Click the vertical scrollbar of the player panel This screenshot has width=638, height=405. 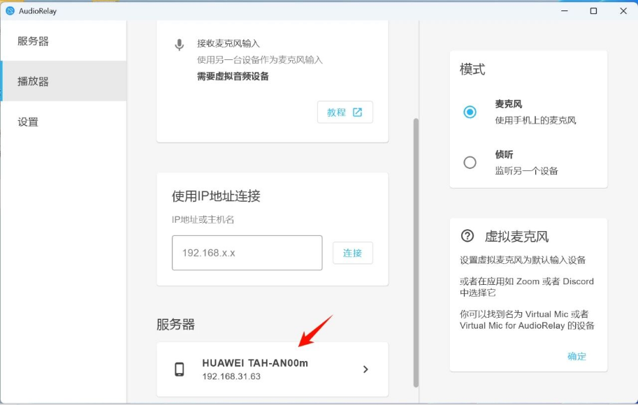pos(416,252)
